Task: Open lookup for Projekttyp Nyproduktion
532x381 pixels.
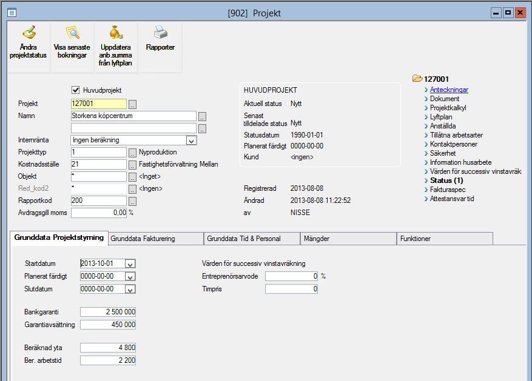Action: tap(133, 153)
